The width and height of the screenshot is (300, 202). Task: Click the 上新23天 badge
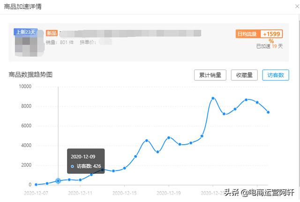pyautogui.click(x=26, y=32)
